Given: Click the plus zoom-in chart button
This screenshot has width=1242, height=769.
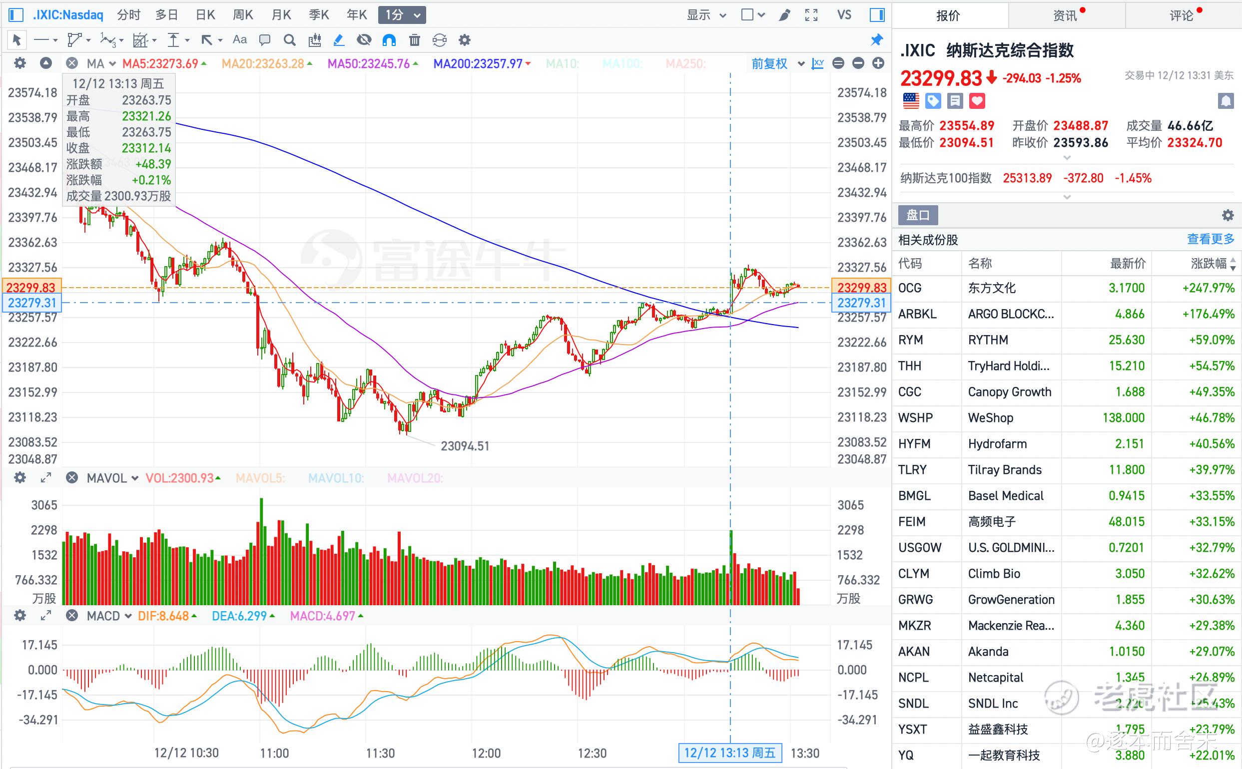Looking at the screenshot, I should tap(878, 63).
